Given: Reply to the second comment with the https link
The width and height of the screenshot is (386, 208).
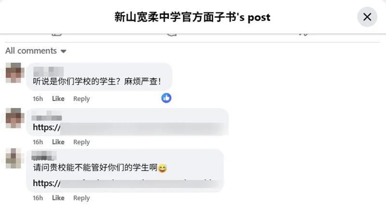Looking at the screenshot, I should click(82, 142).
